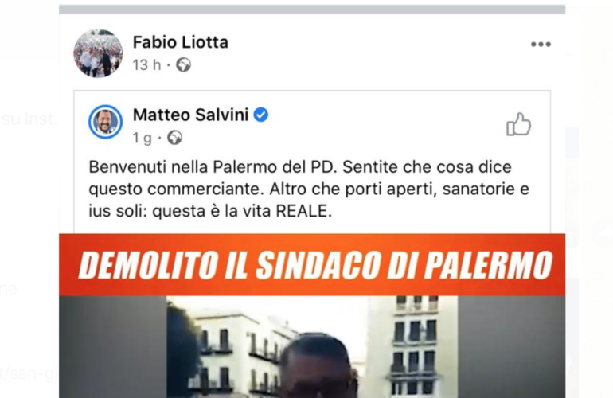Click the public globe icon next to 1 g
The width and height of the screenshot is (613, 398).
pyautogui.click(x=174, y=138)
